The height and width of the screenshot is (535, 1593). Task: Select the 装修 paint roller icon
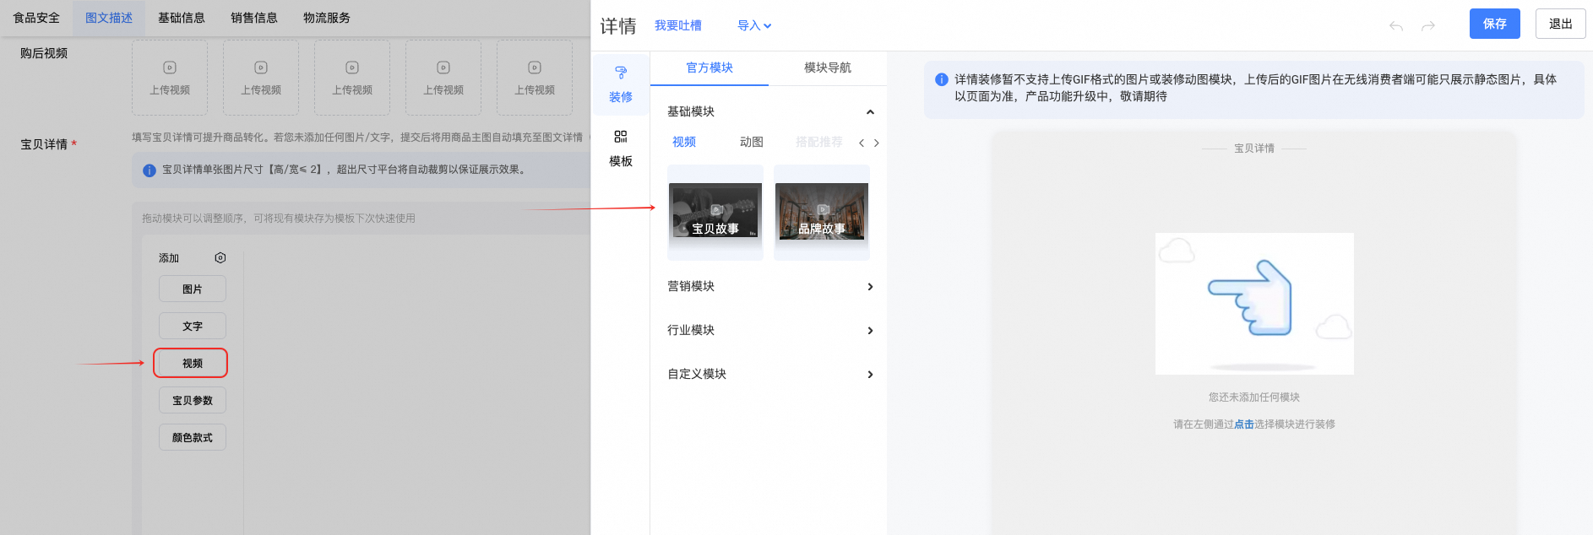[x=621, y=73]
